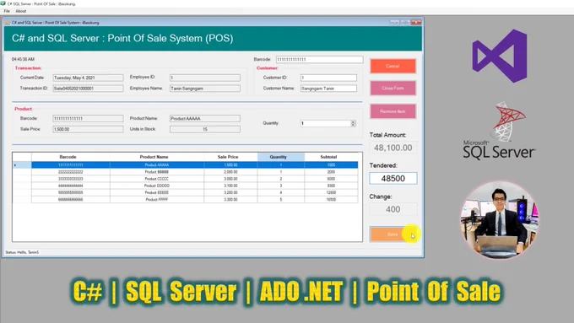
Task: Click the Quantity spinner arrows
Action: click(353, 123)
